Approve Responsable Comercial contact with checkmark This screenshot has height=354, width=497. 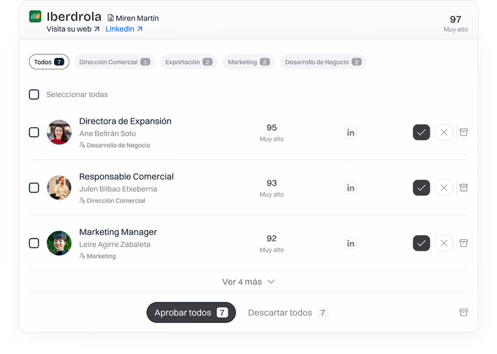[x=421, y=188]
